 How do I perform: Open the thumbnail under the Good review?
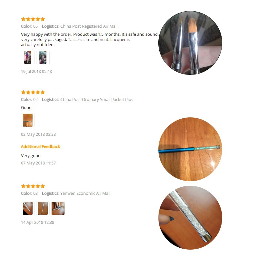click(x=28, y=120)
